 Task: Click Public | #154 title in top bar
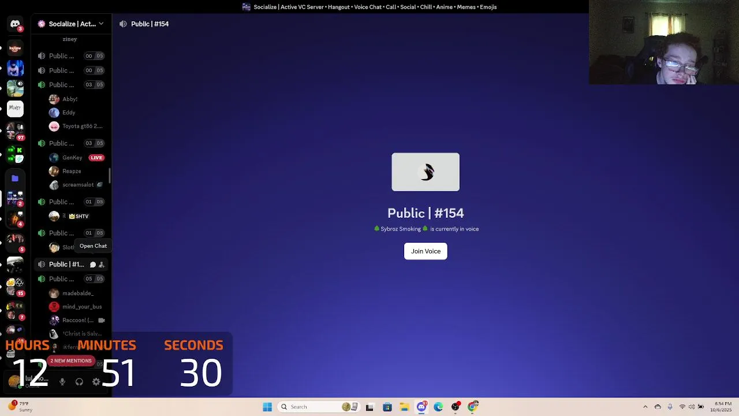150,24
